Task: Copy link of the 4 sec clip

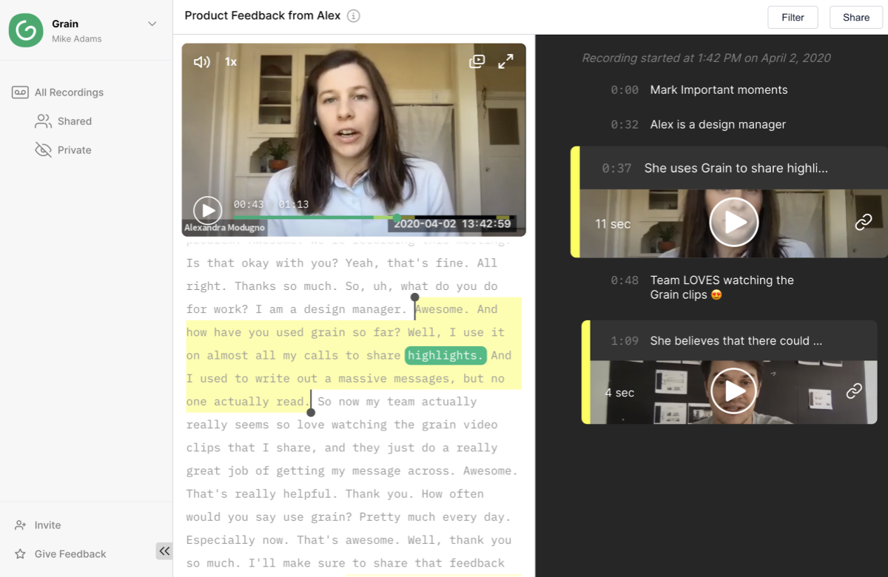Action: click(854, 391)
